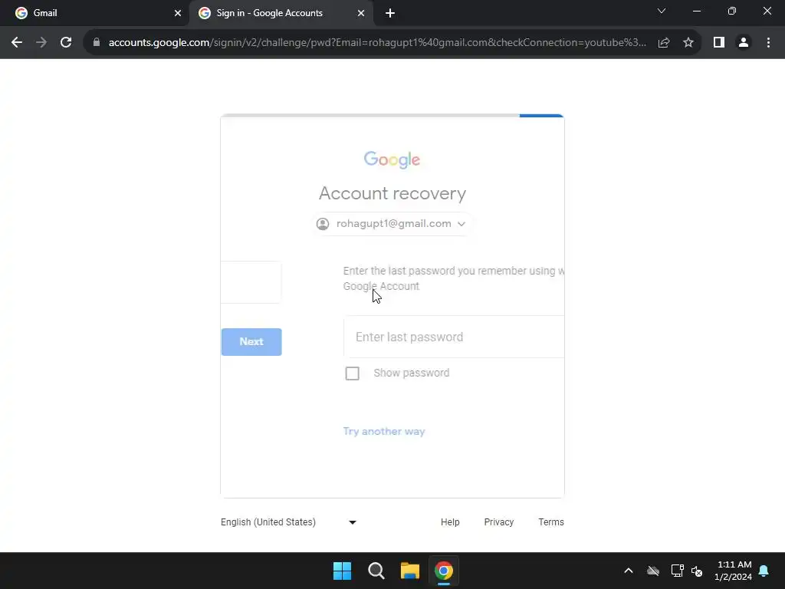785x589 pixels.
Task: Share this page from address bar
Action: (664, 43)
